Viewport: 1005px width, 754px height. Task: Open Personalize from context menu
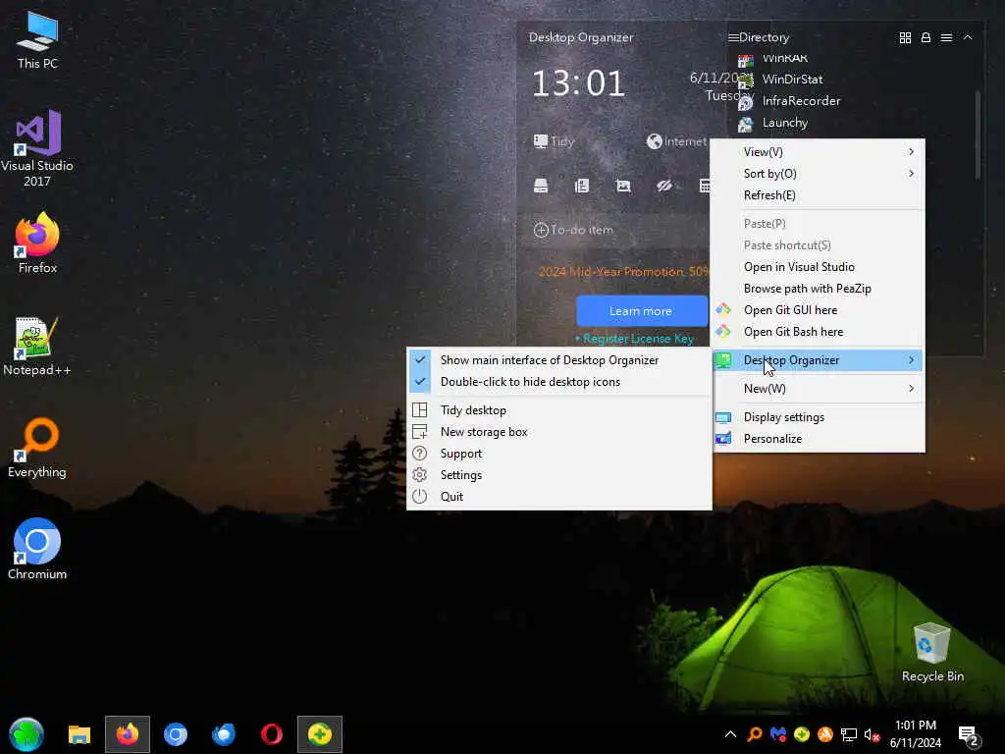point(819,439)
